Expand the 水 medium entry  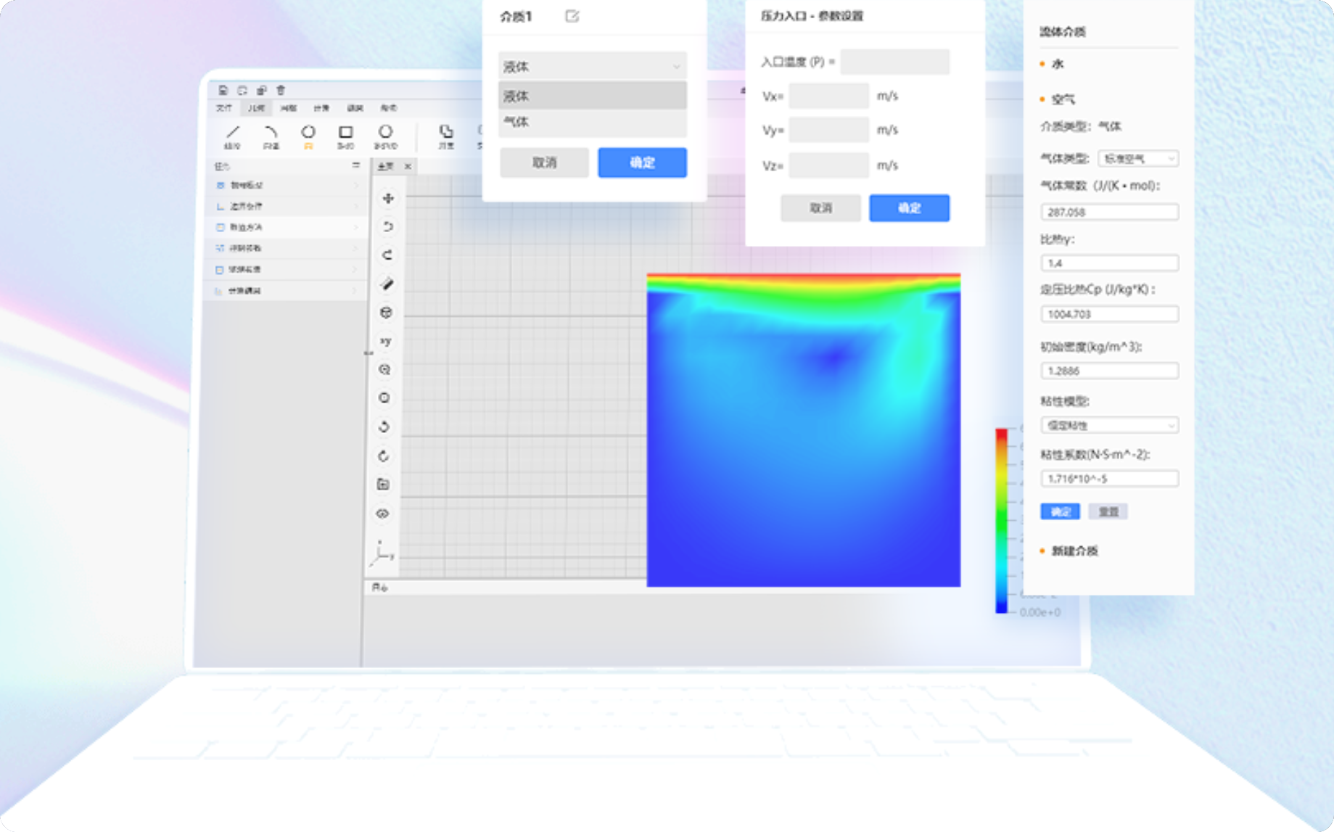pos(1058,64)
